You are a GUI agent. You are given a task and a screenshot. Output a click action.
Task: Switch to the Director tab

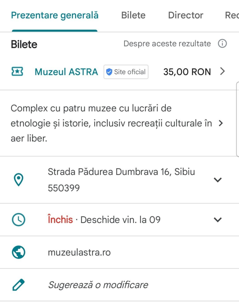tap(186, 15)
